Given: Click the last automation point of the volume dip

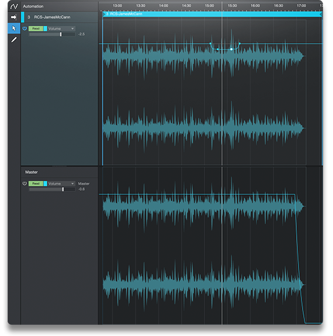Looking at the screenshot, I should click(240, 44).
